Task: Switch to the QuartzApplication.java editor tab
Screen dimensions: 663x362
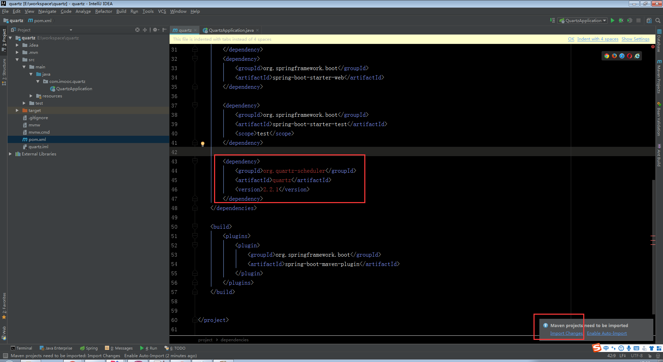Action: tap(231, 30)
